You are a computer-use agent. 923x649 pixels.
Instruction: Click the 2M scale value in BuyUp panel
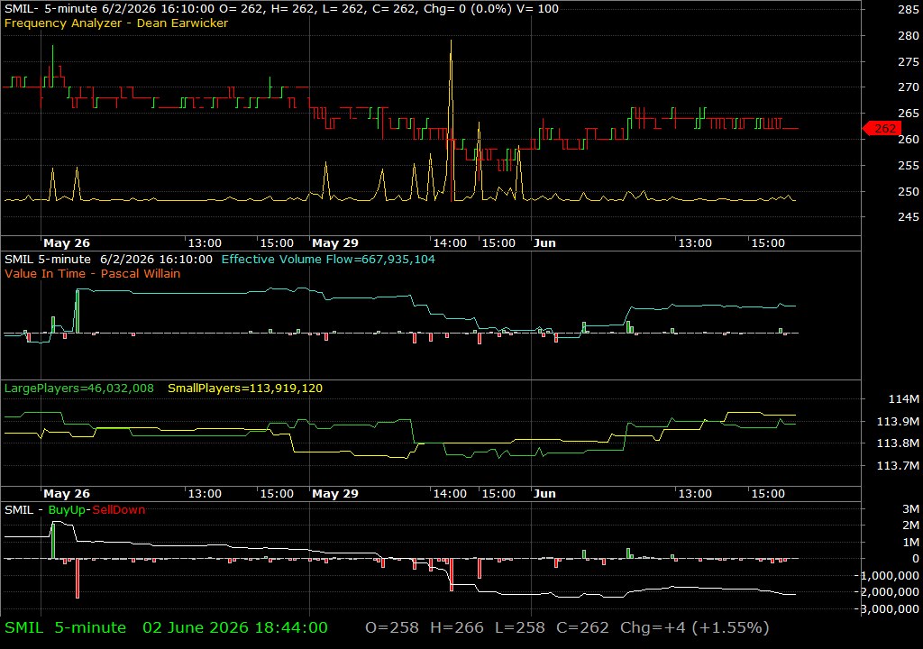[x=910, y=526]
